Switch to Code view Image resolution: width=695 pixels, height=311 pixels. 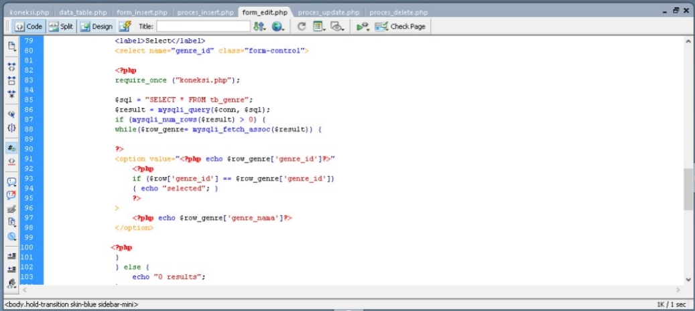click(x=28, y=27)
